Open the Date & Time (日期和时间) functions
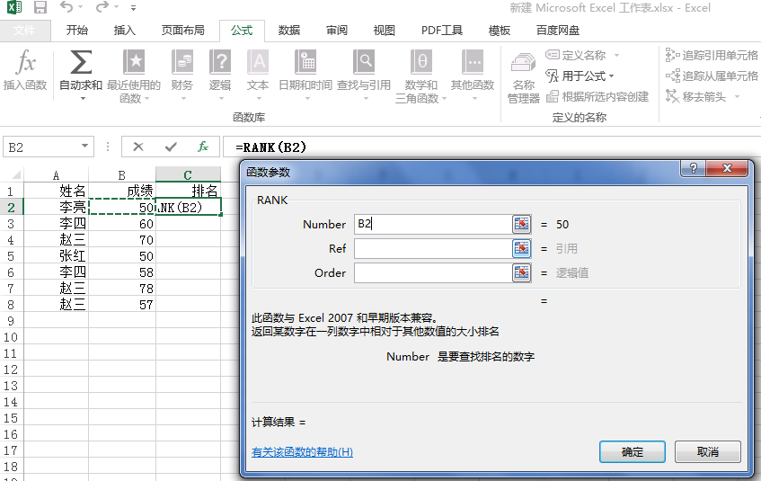This screenshot has height=481, width=761. coord(305,76)
